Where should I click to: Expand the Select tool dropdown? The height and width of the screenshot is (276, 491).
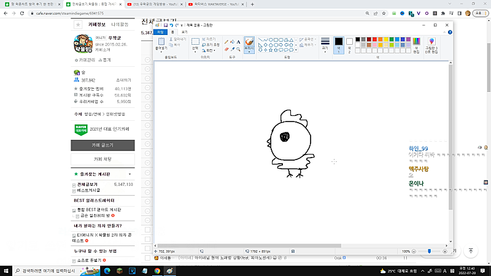(x=195, y=53)
